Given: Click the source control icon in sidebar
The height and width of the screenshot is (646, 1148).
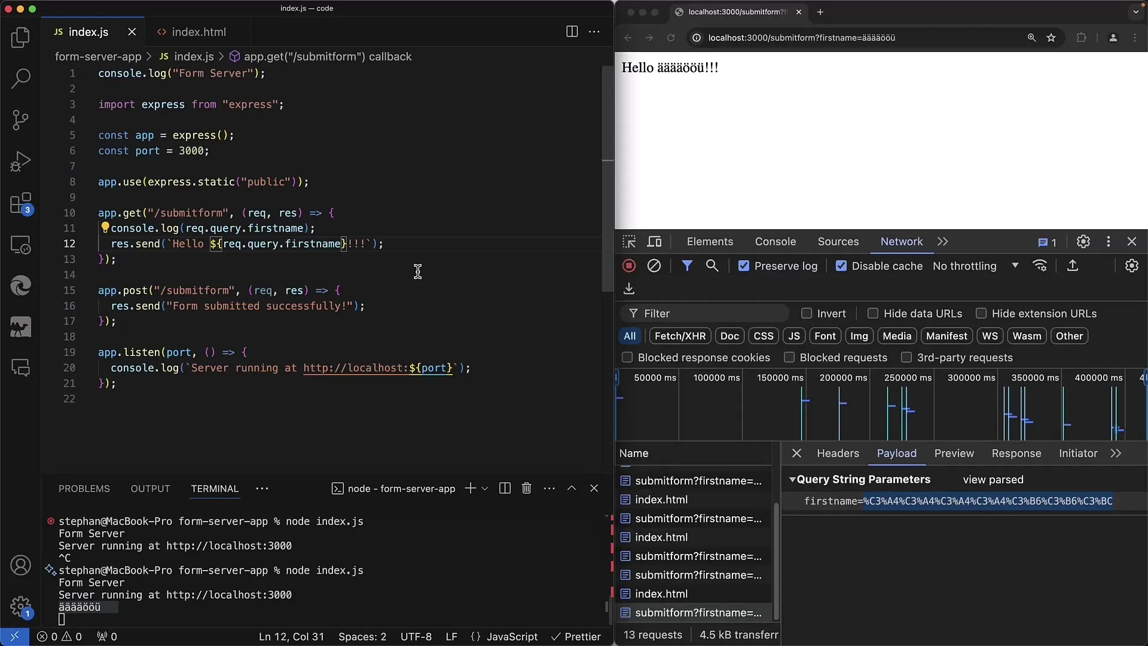Looking at the screenshot, I should click(22, 120).
